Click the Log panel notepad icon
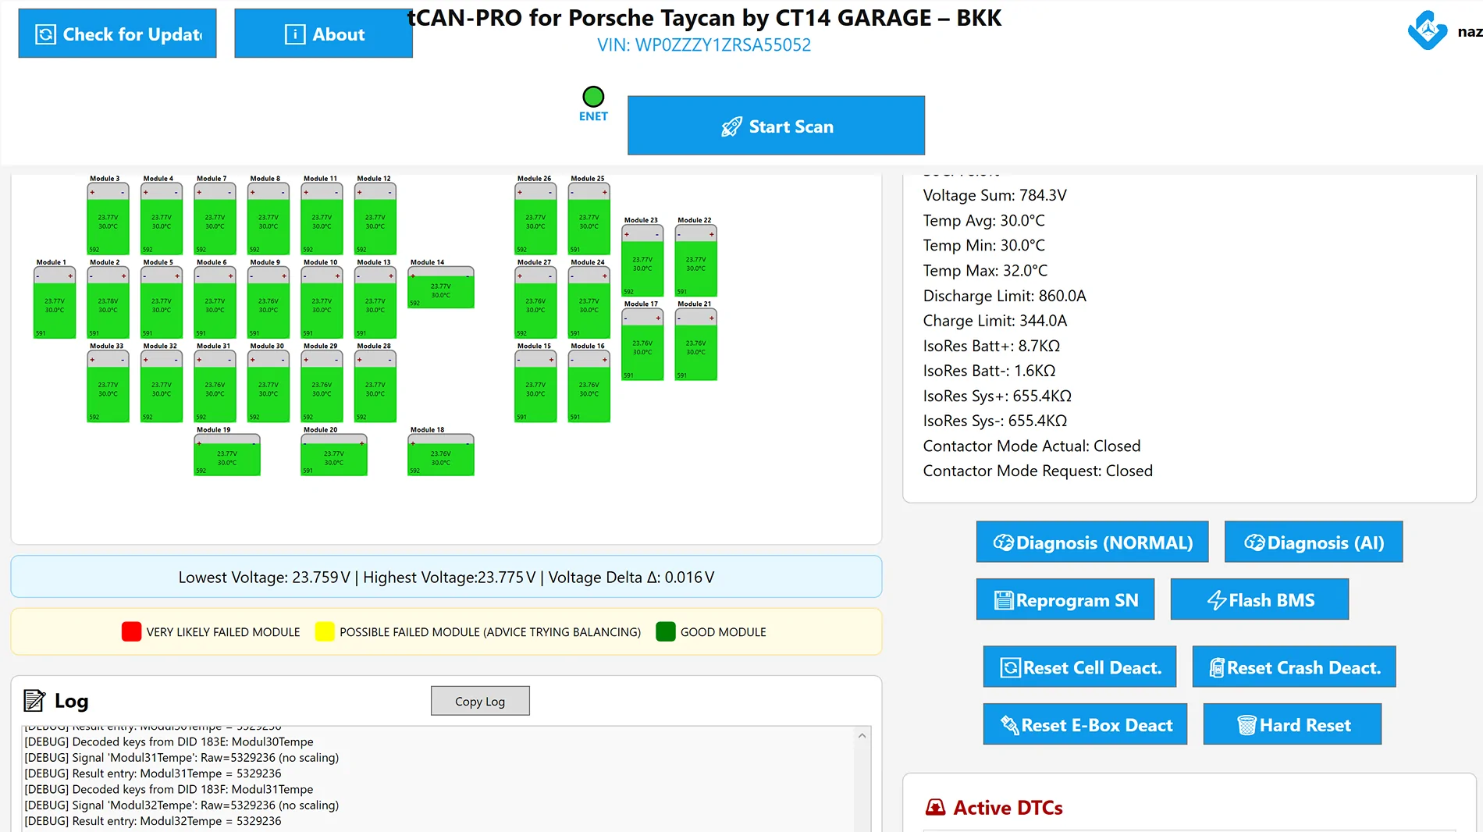Screen dimensions: 1483x832 coord(34,701)
